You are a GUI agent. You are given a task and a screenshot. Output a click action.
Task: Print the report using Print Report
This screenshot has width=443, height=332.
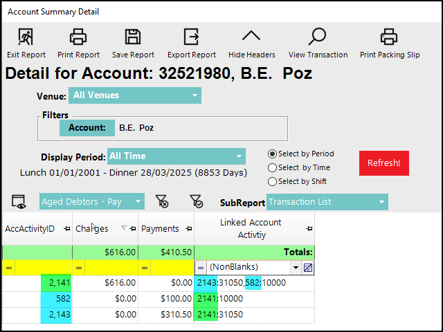(78, 37)
